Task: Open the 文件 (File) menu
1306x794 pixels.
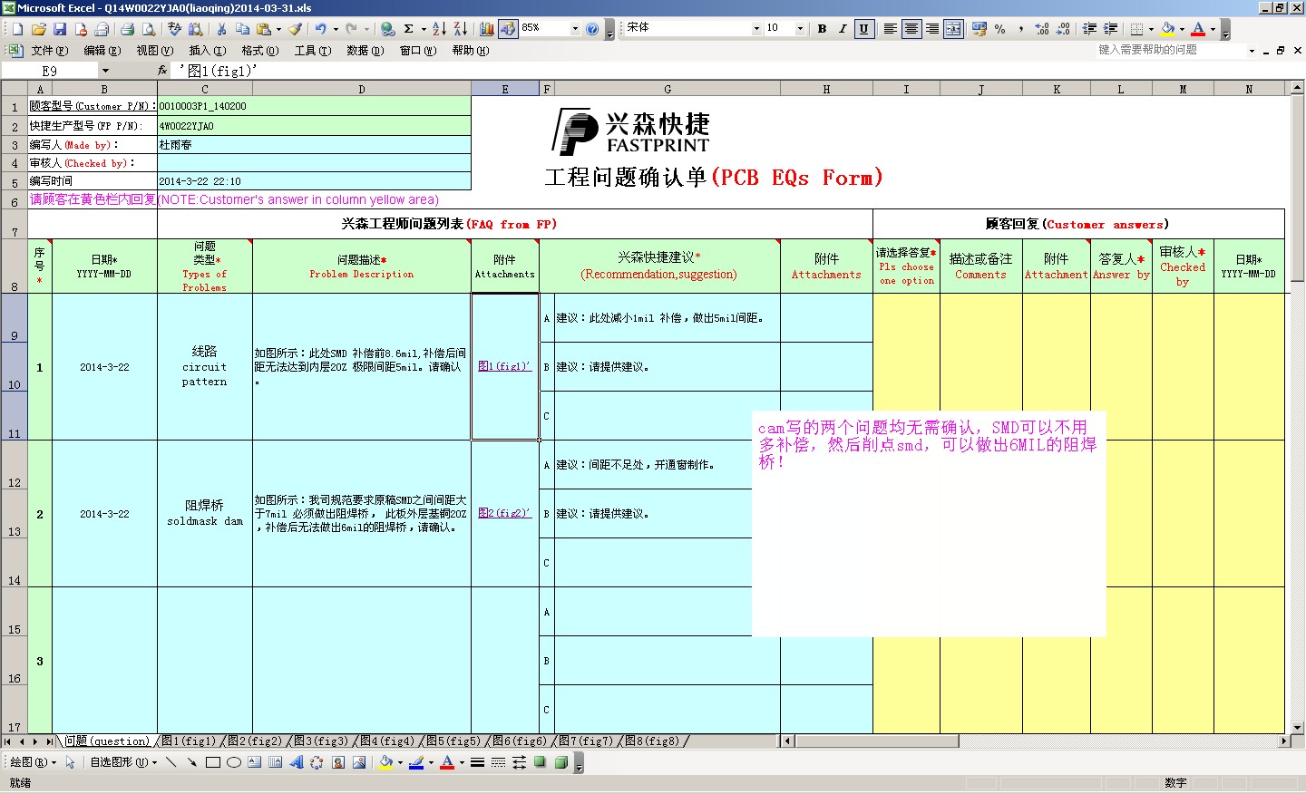Action: coord(50,51)
